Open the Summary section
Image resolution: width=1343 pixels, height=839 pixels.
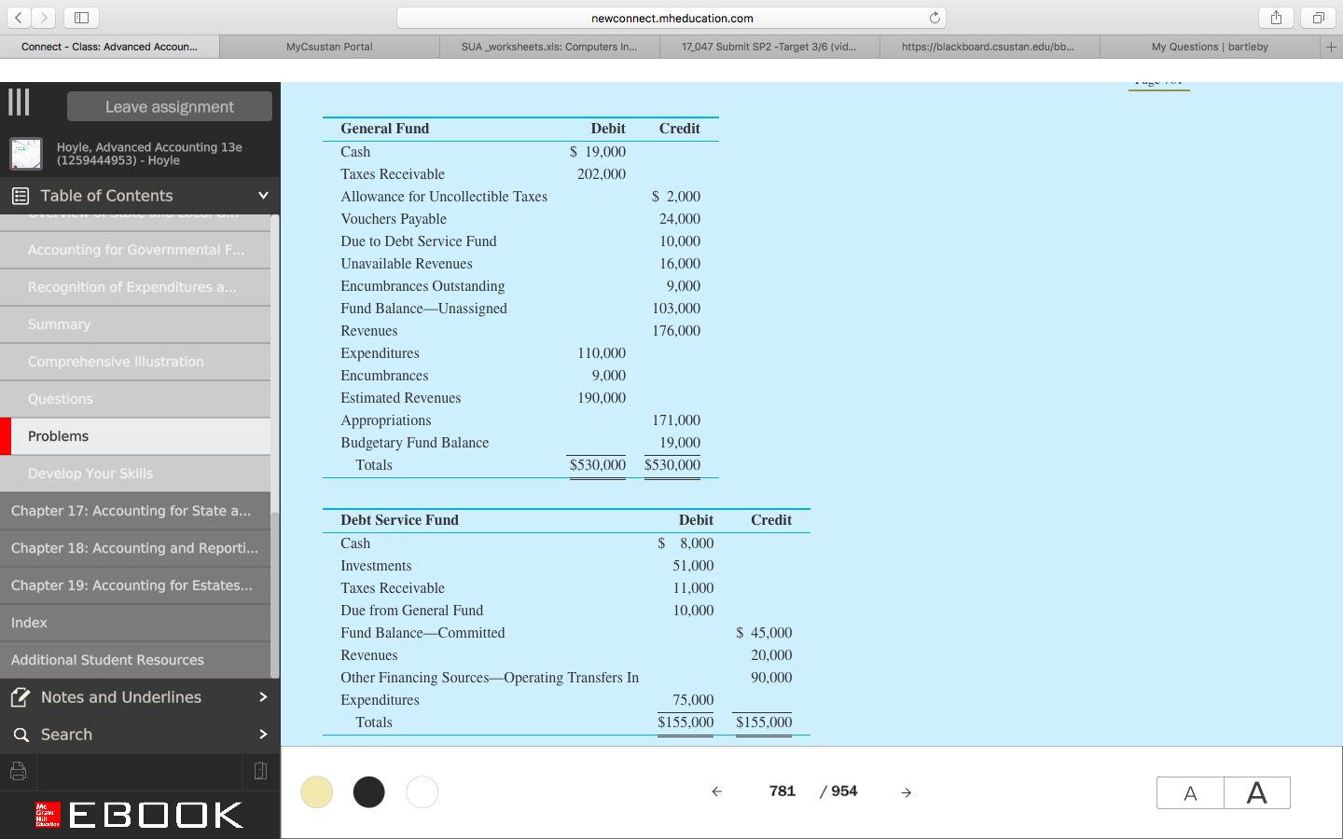click(x=135, y=324)
